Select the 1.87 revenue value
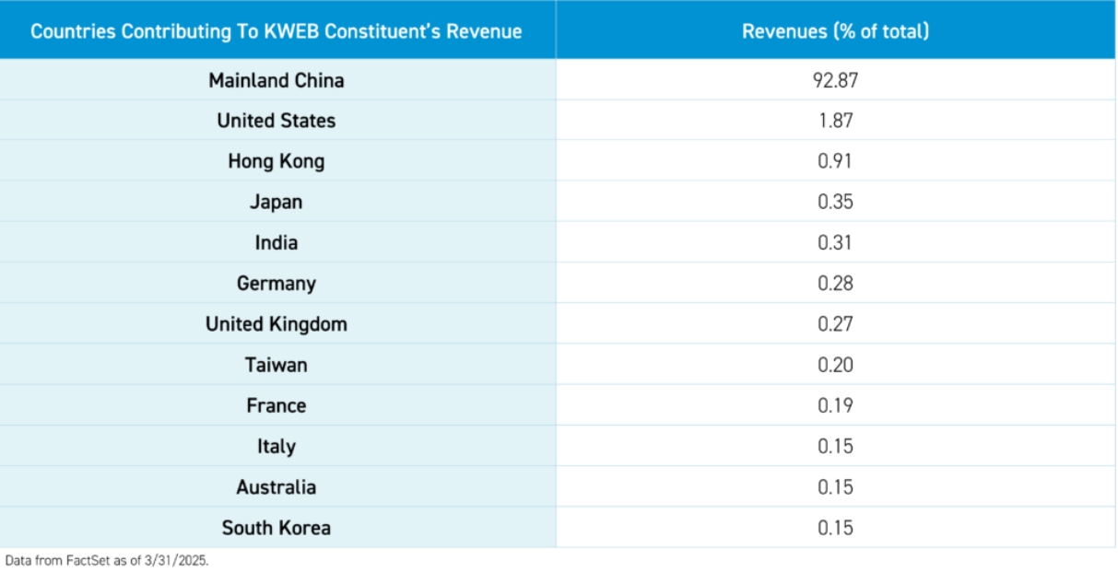1118x573 pixels. click(x=835, y=121)
